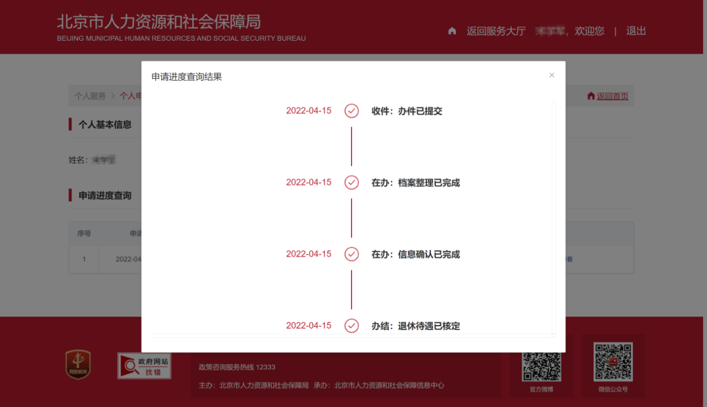Click the checkmark icon for 收件：办件已提交
Screen dimensions: 707x407
tap(352, 111)
